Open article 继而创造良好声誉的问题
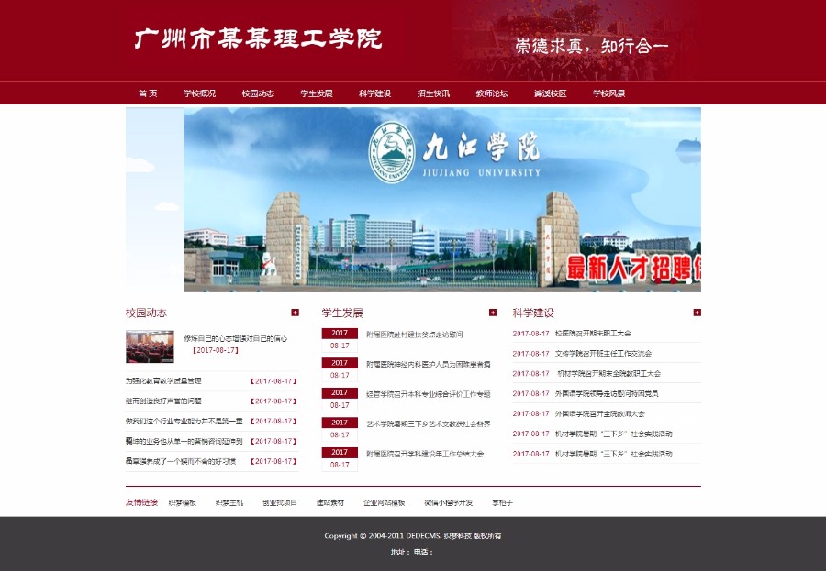Viewport: 826px width, 571px height. tap(163, 401)
